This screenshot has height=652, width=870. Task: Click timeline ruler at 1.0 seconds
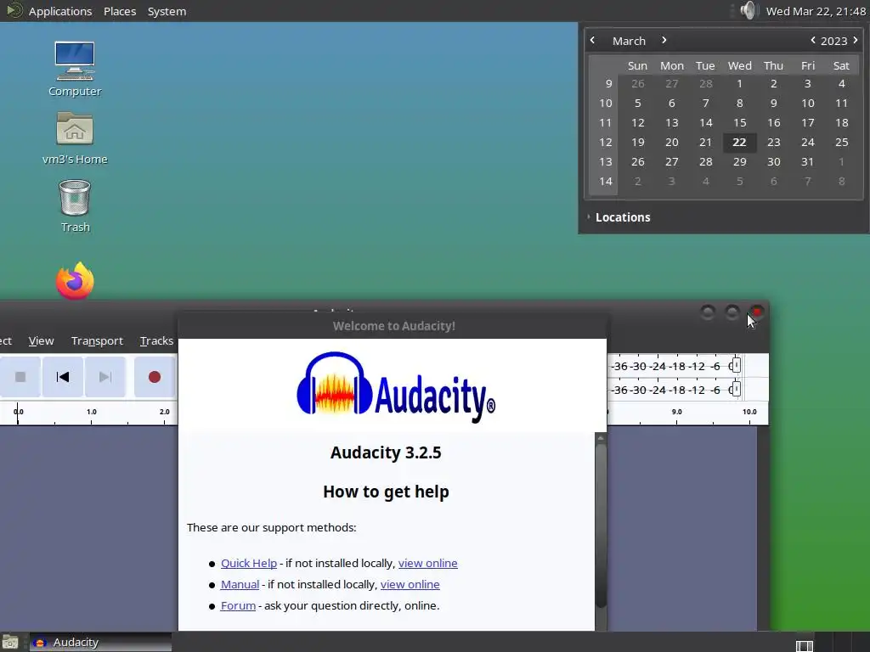click(x=92, y=412)
